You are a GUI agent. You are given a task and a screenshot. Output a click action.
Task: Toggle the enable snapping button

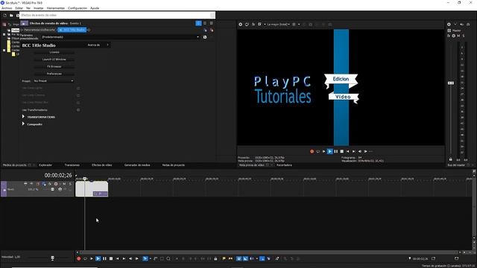[238, 258]
